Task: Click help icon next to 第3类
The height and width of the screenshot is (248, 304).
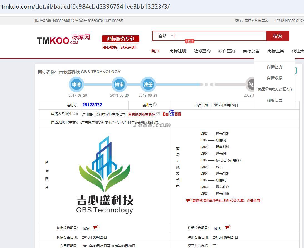Action: click(155, 104)
